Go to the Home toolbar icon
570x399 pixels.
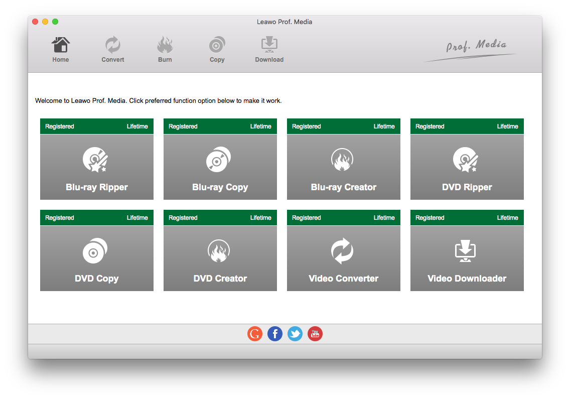[x=60, y=45]
